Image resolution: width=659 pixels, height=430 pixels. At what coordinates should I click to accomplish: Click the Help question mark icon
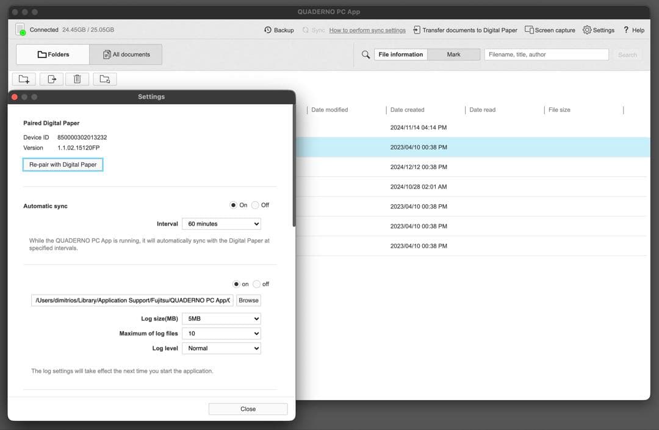tap(626, 30)
